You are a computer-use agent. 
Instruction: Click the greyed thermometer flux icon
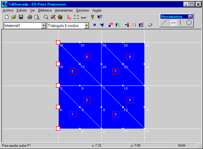click(134, 25)
